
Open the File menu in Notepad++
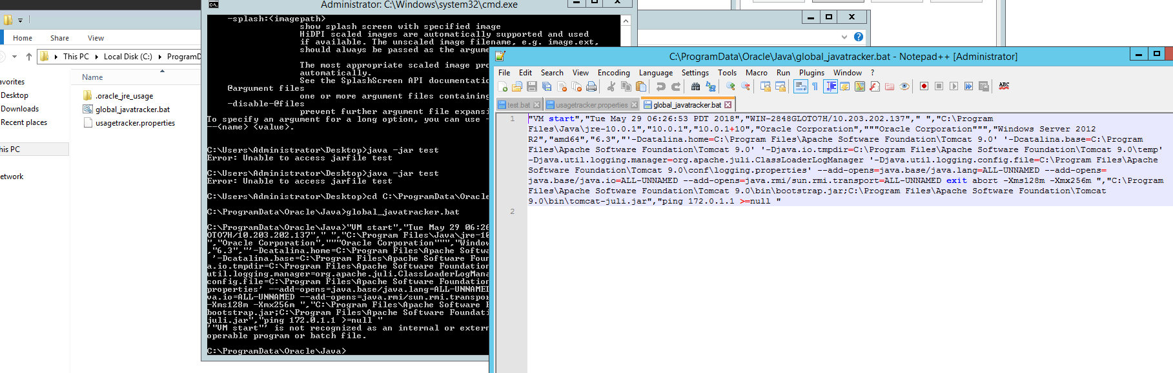coord(504,73)
